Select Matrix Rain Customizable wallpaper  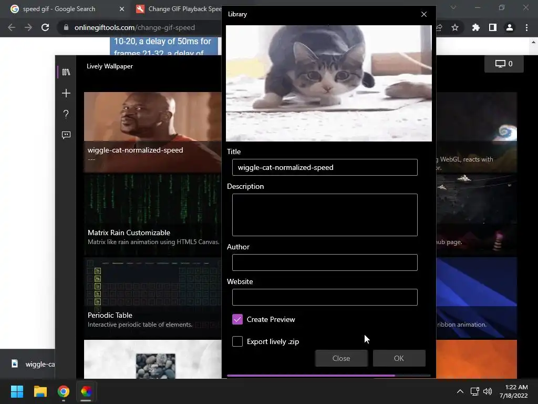(153, 215)
